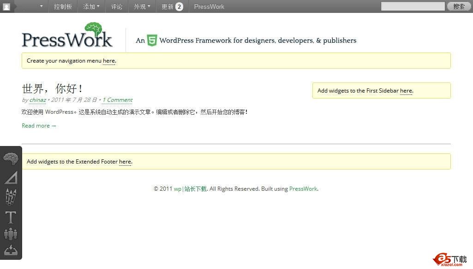Follow the 'here' link for First Sidebar widgets

click(x=406, y=91)
